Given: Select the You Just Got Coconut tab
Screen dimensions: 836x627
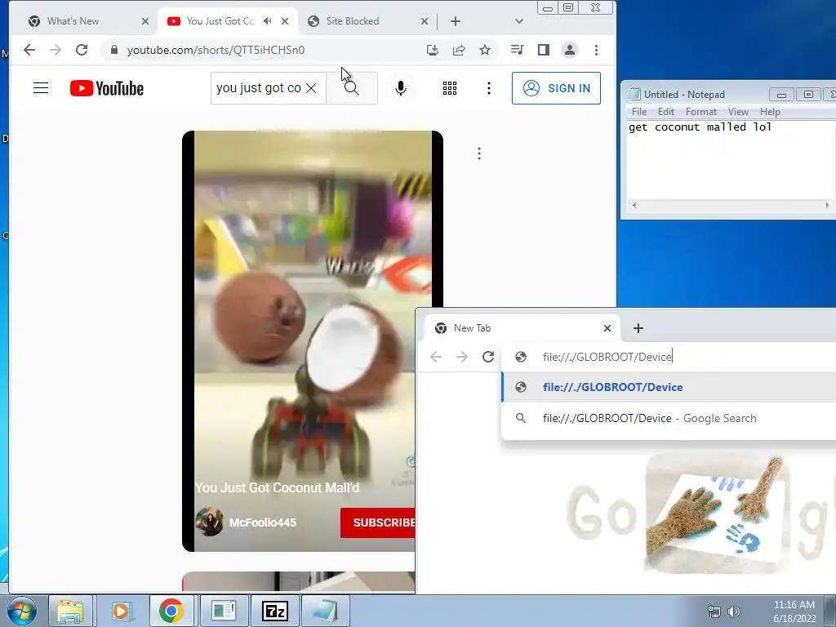Looking at the screenshot, I should click(220, 20).
